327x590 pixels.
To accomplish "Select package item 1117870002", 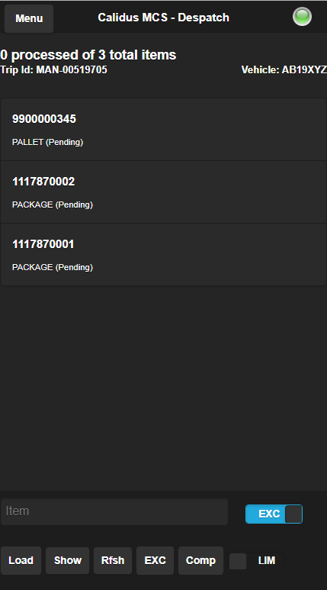I will (163, 192).
